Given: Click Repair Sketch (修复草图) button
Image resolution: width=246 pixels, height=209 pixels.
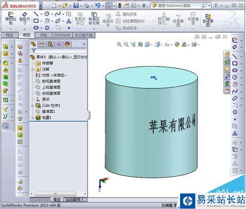Looking at the screenshot, I should (178, 20).
